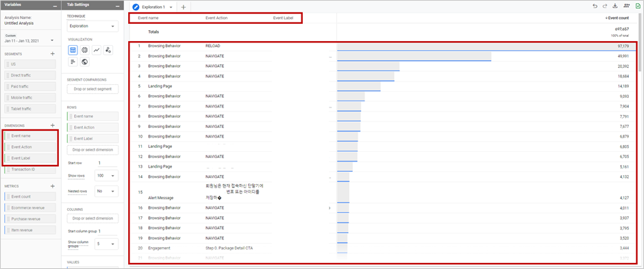Screen dimensions: 644x269
Task: Click Drop or select dimension under Rows
Action: tap(92, 150)
